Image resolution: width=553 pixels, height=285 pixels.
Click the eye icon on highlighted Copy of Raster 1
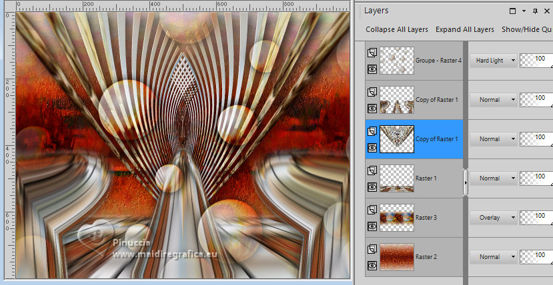[x=372, y=147]
